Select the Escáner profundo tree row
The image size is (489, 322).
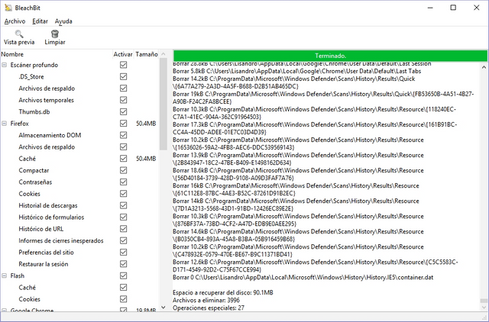coord(34,65)
